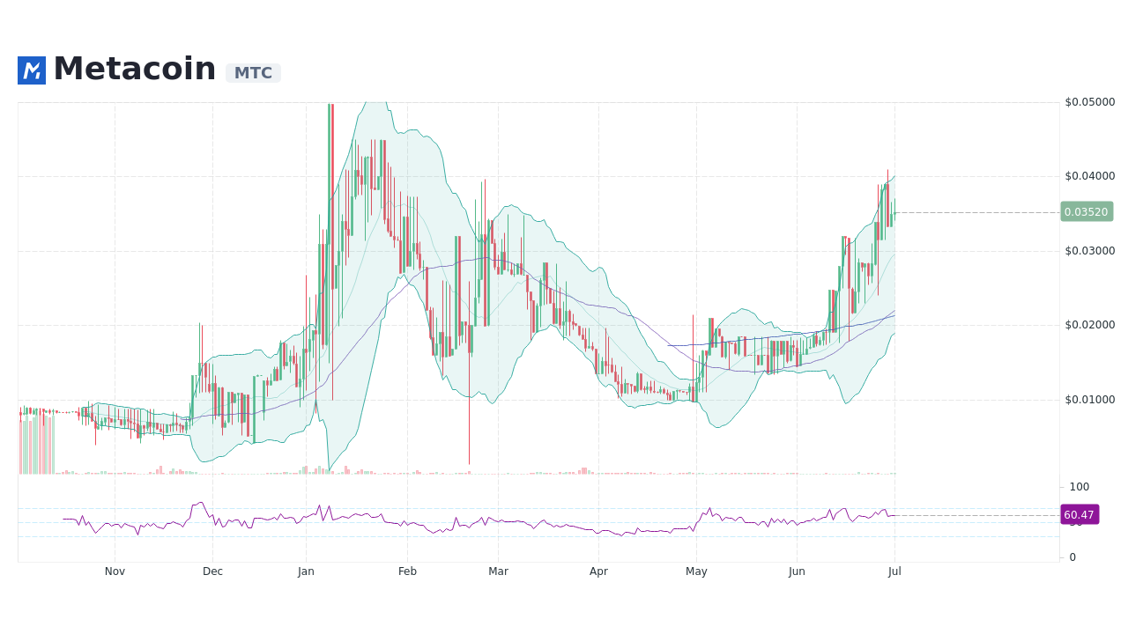1128x634 pixels.
Task: Select the Mar label on the time axis
Action: [x=498, y=571]
